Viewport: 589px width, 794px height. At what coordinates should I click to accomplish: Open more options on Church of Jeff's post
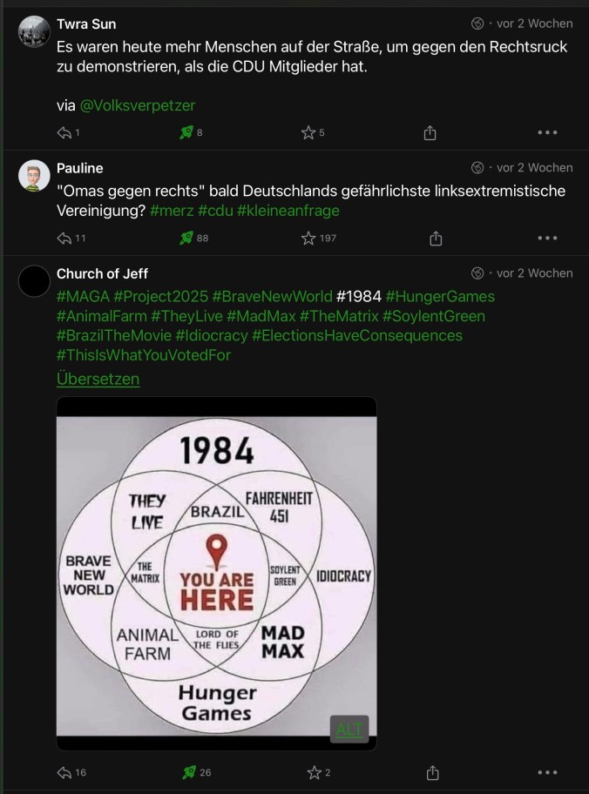547,772
